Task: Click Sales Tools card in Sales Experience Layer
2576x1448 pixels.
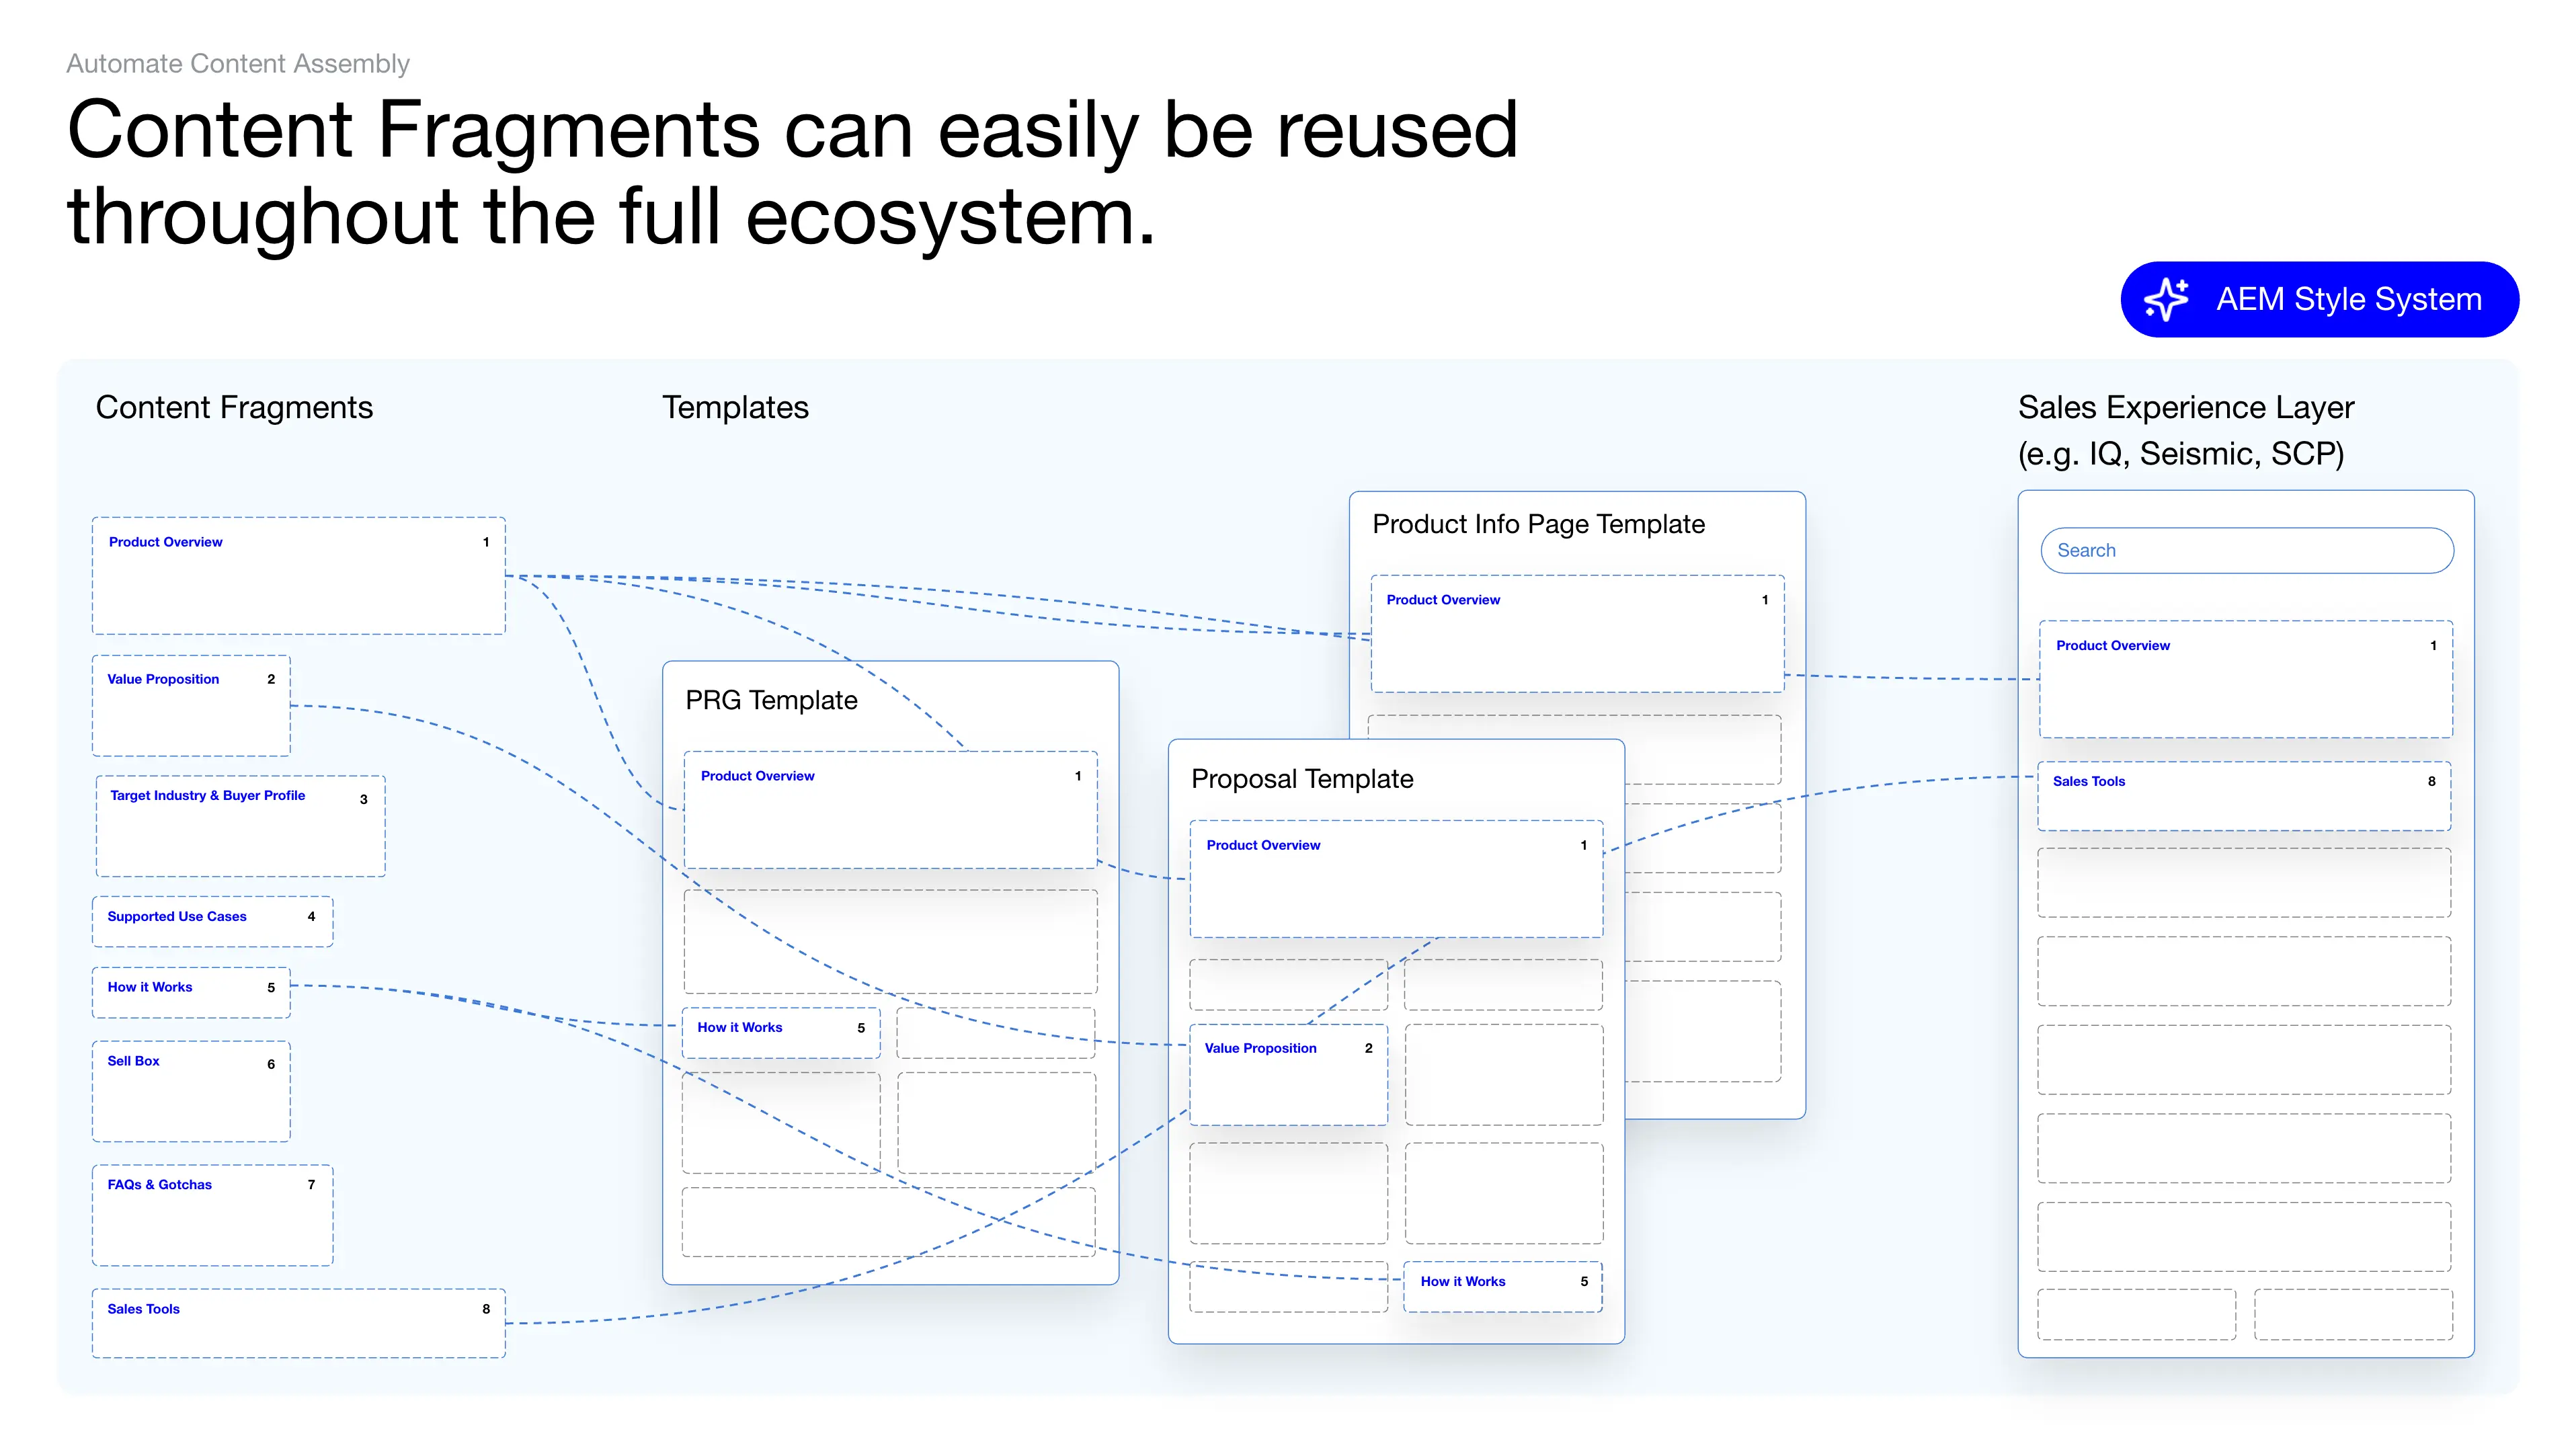Action: [2244, 795]
